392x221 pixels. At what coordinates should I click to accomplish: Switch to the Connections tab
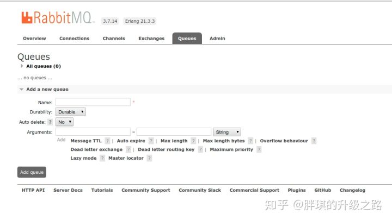pyautogui.click(x=74, y=39)
